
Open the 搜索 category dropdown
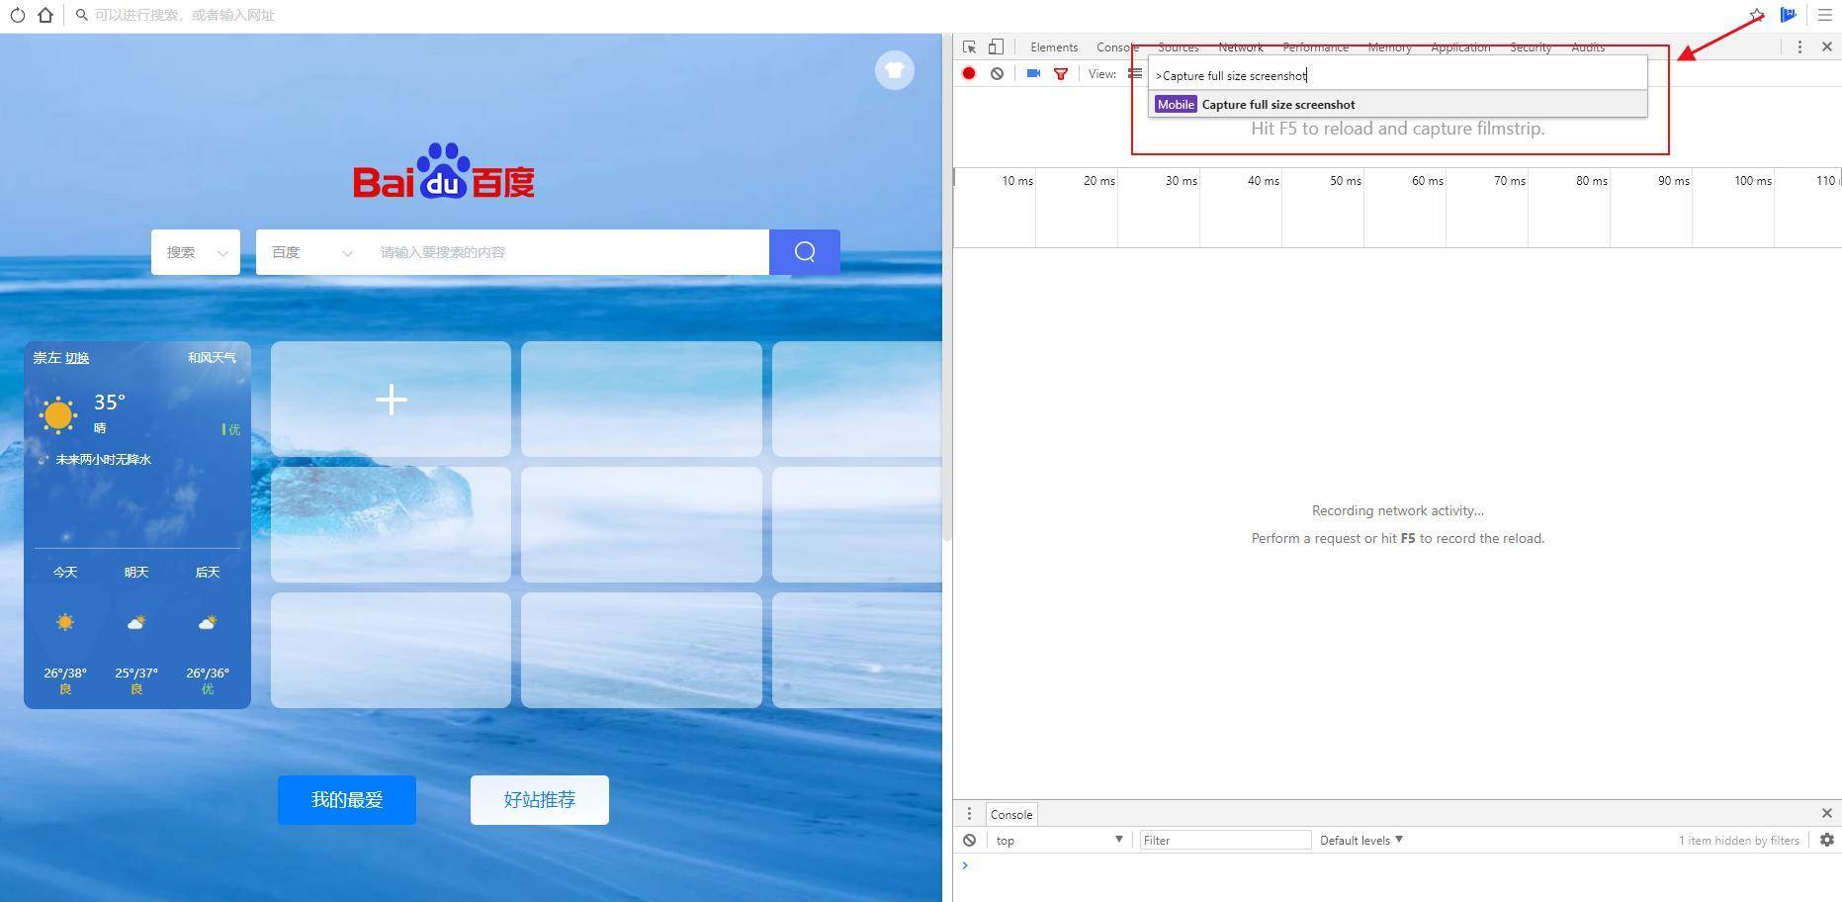tap(196, 252)
